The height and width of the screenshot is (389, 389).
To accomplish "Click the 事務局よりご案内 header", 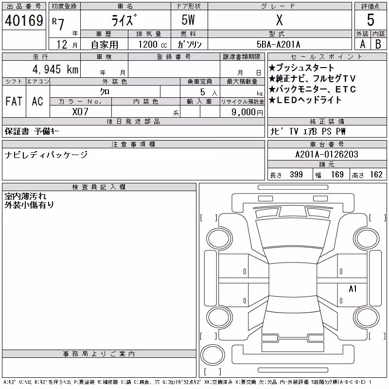I will pyautogui.click(x=99, y=354).
